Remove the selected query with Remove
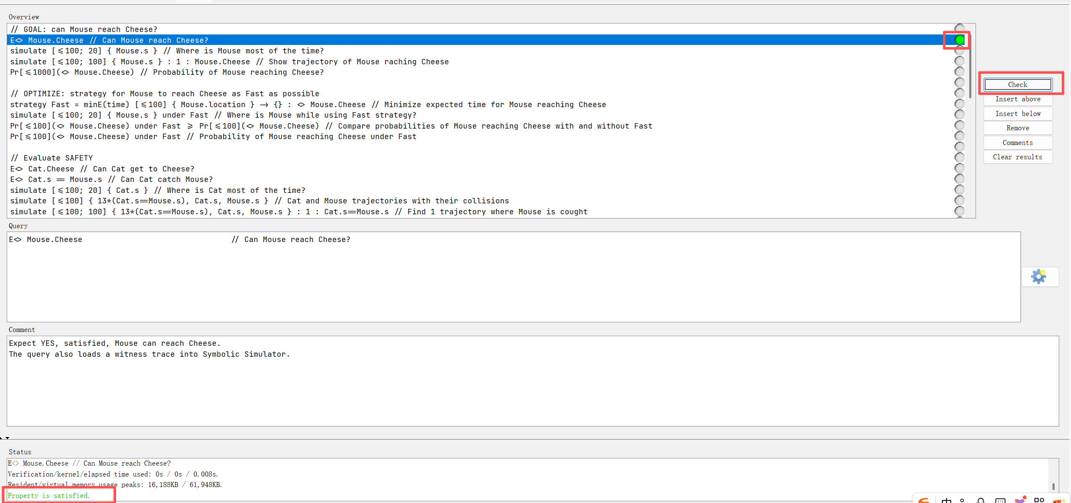Image resolution: width=1071 pixels, height=503 pixels. 1018,128
